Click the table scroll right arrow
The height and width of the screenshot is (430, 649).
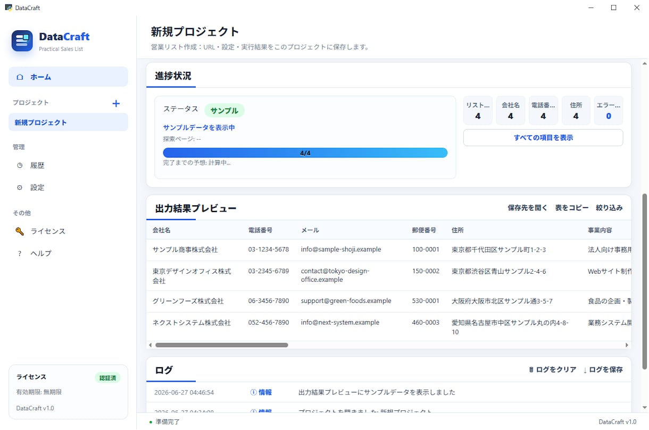627,345
